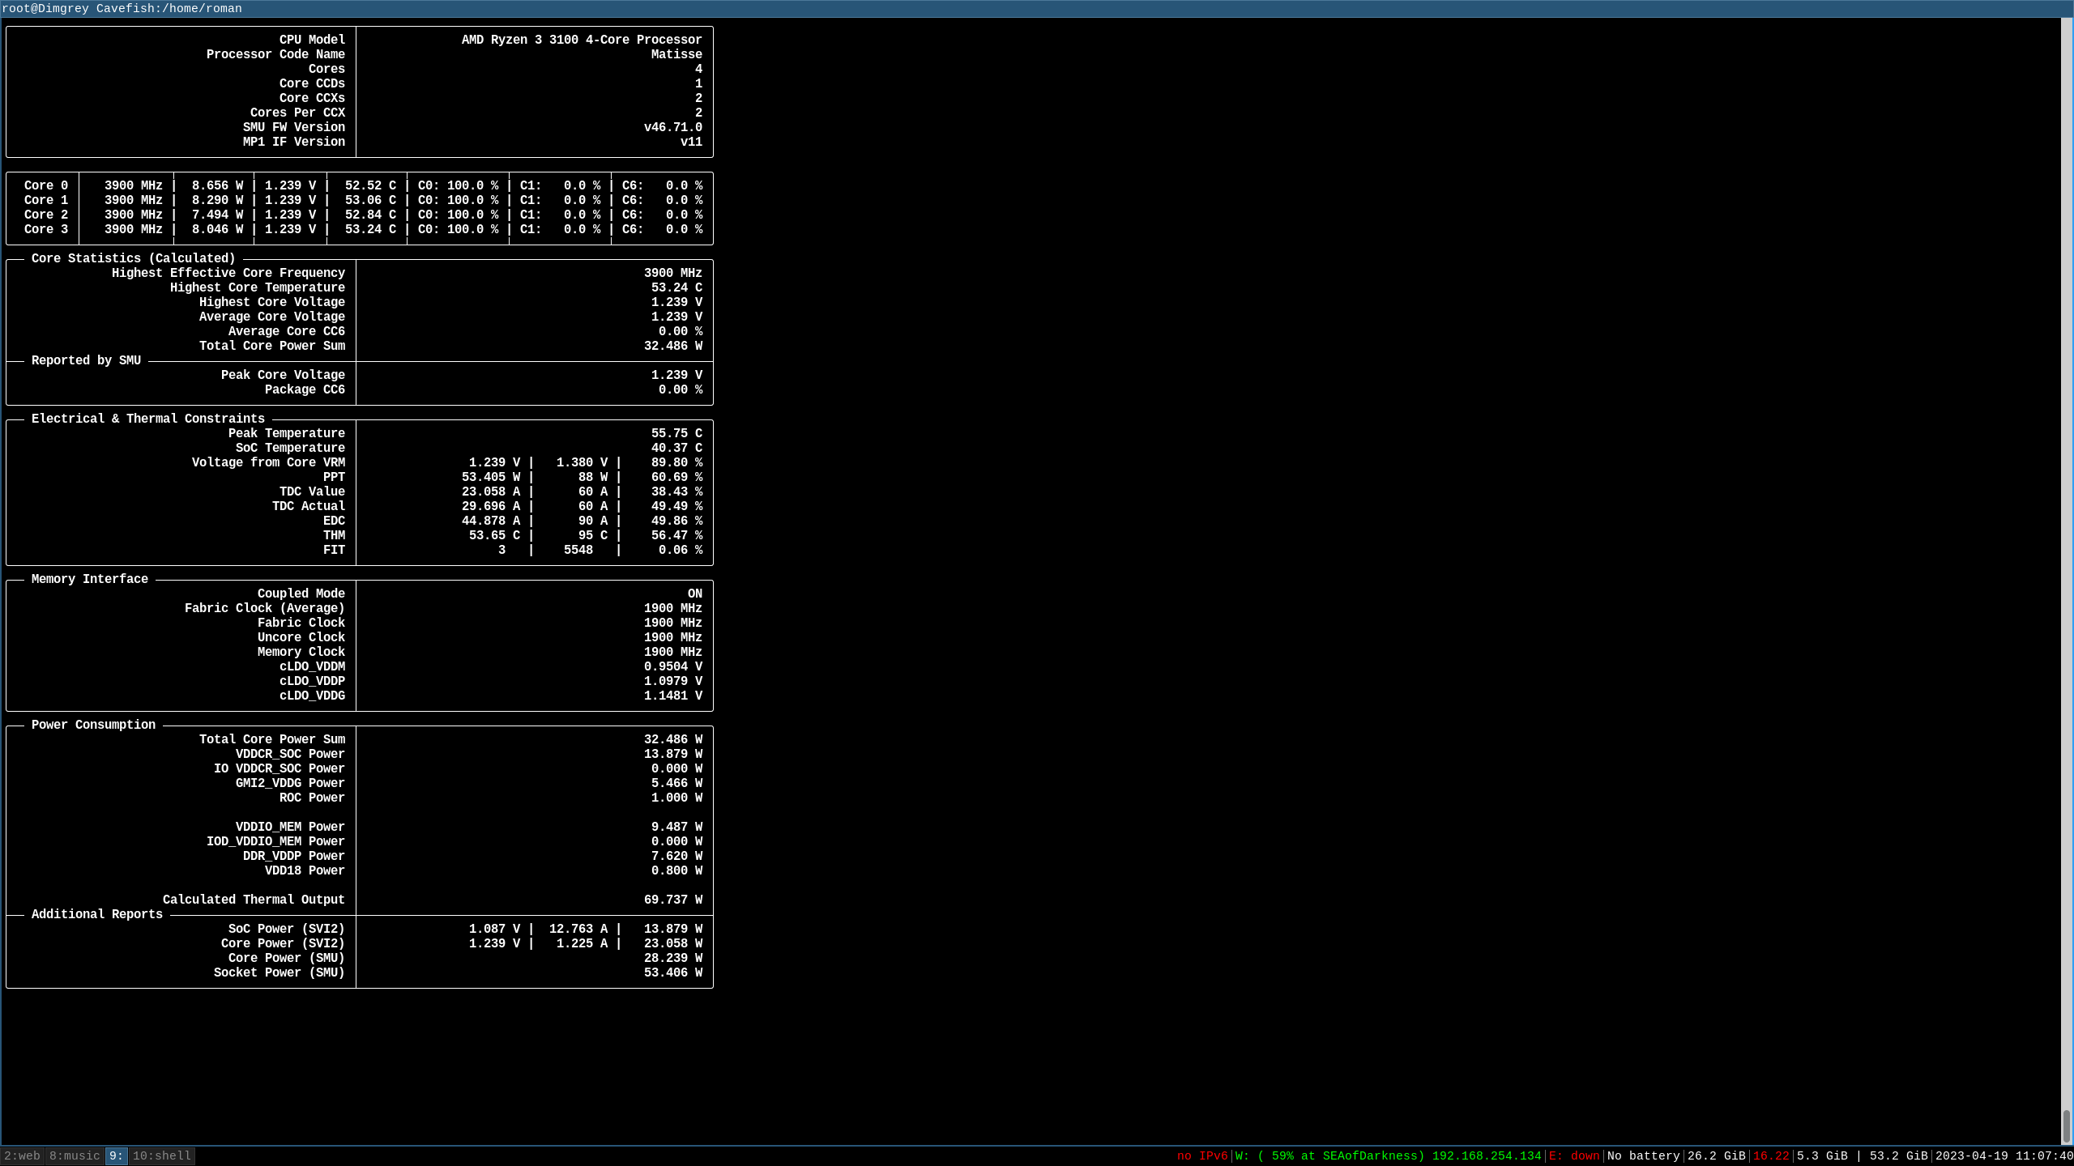Click the terminal vertical scrollbar thumb
2074x1166 pixels.
2066,1126
